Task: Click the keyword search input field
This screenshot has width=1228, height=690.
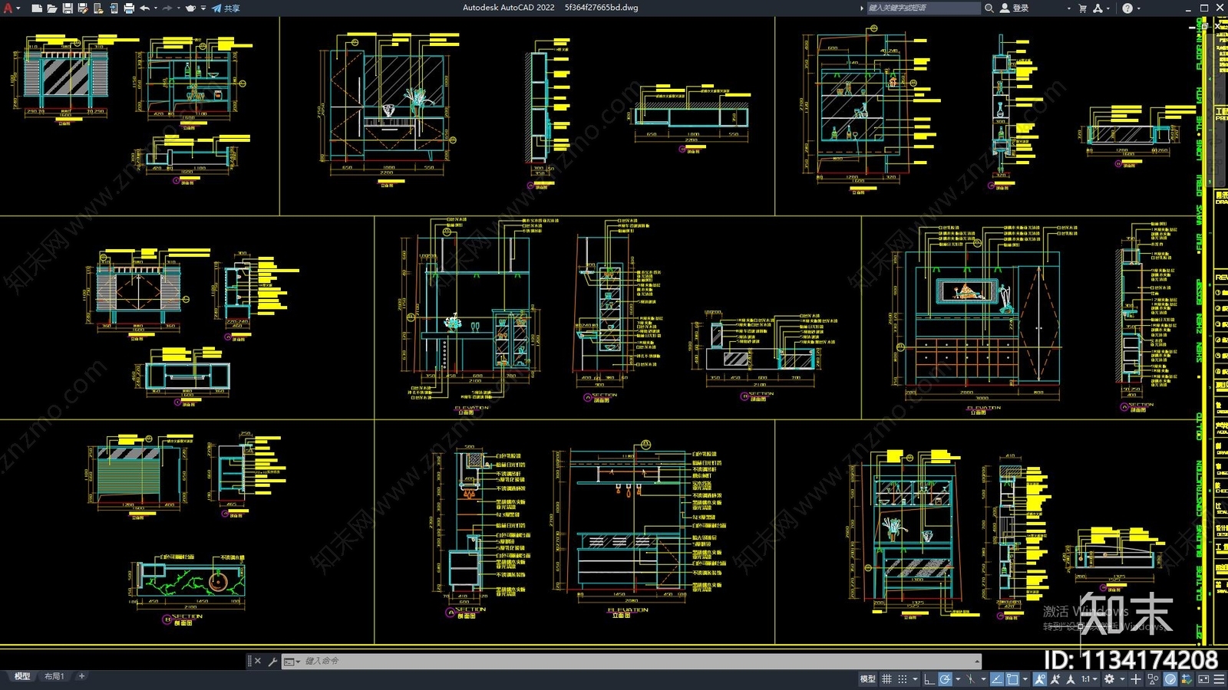Action: (x=923, y=8)
